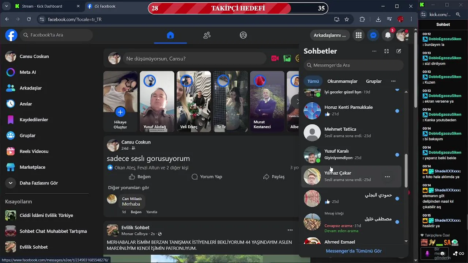Click Messenger chat list scrollbar
The width and height of the screenshot is (468, 263).
click(406, 171)
